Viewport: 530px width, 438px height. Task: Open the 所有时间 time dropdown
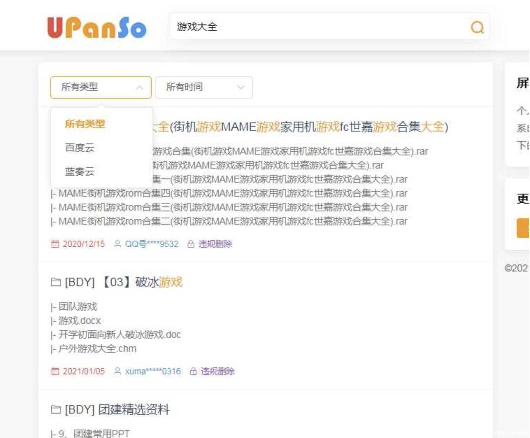pos(204,87)
